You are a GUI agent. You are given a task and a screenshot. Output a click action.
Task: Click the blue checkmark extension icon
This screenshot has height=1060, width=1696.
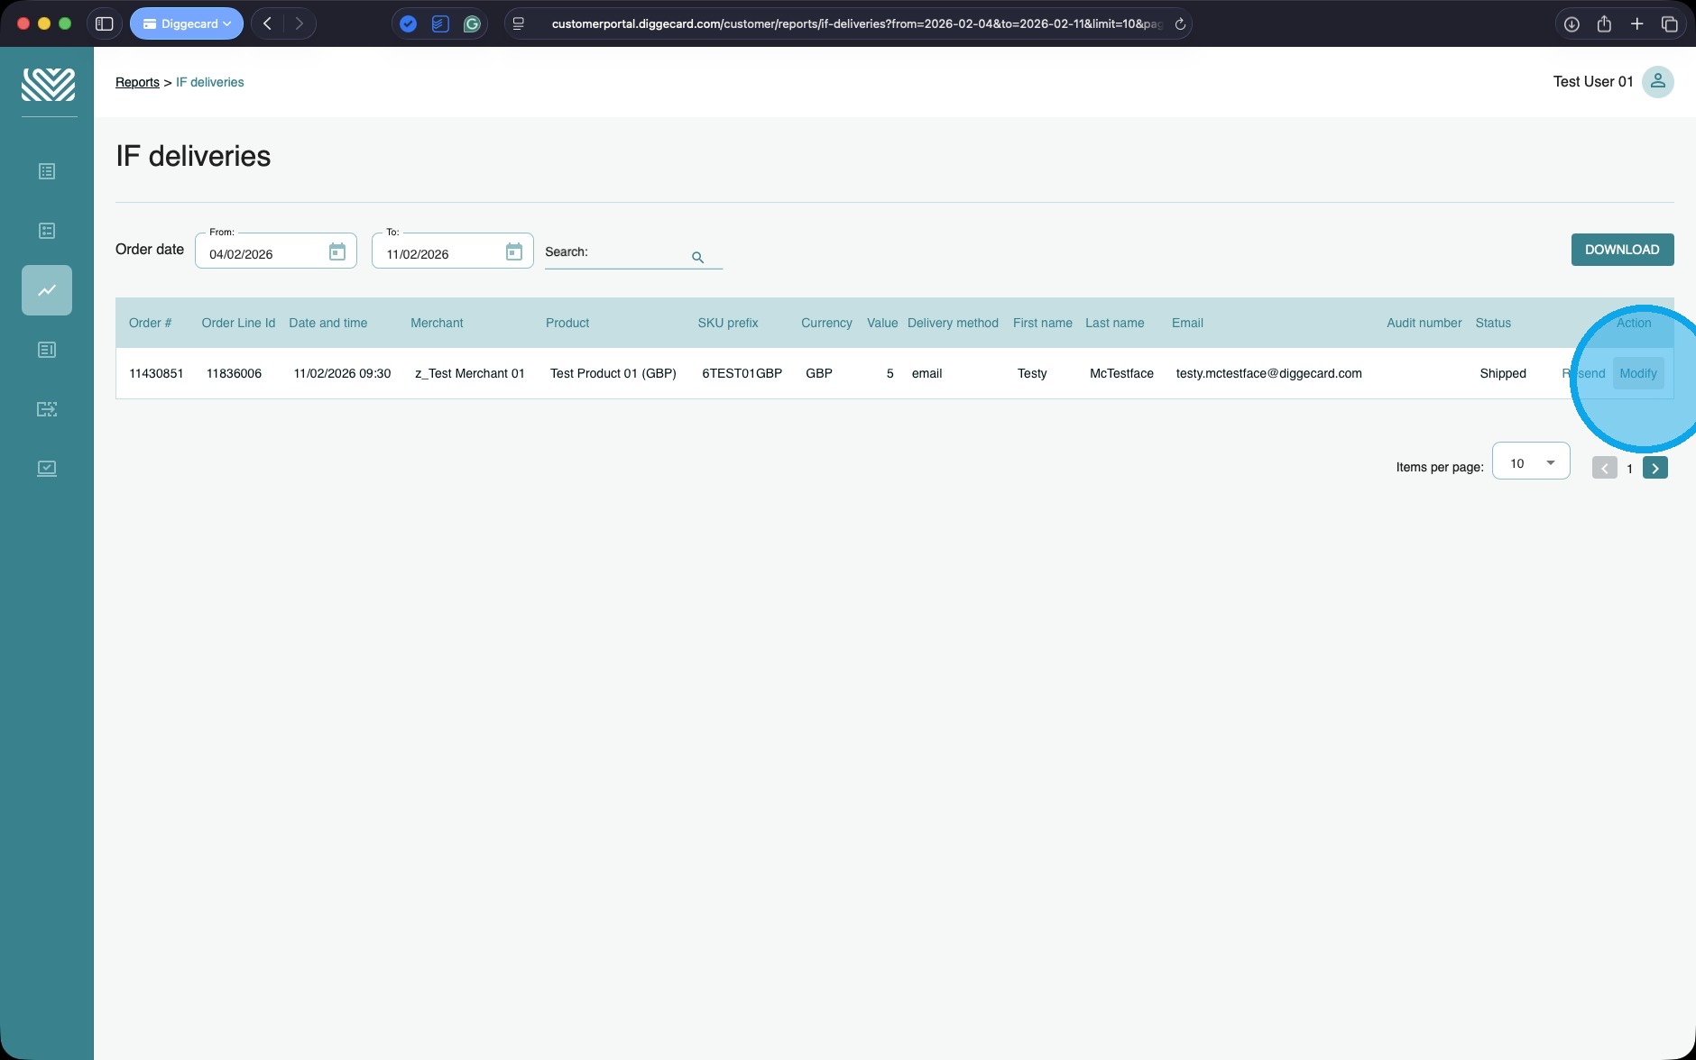(x=408, y=24)
